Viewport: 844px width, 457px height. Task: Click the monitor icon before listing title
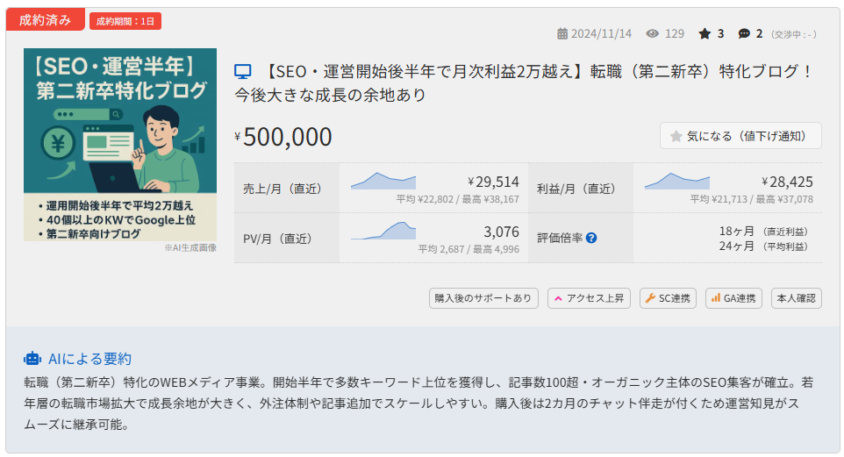point(243,72)
